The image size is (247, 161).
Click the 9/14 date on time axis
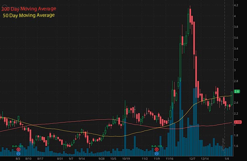click(82, 158)
